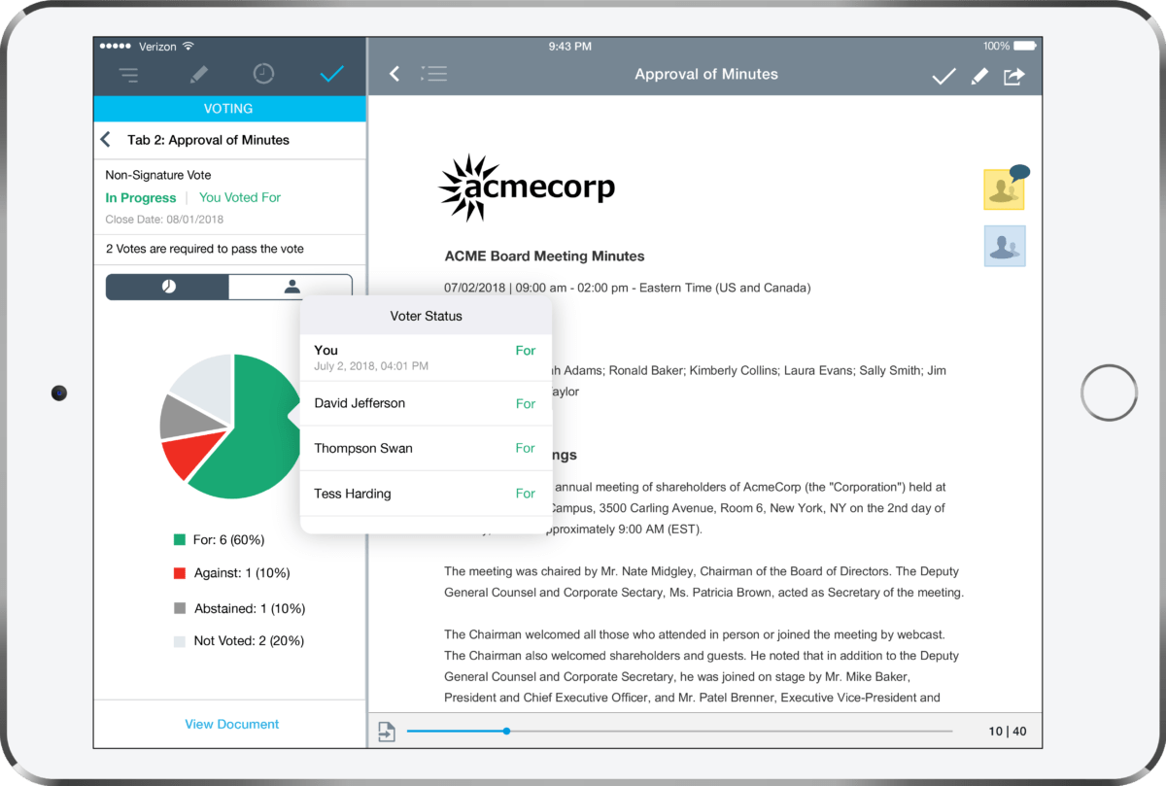Click the VOTING banner
The image size is (1166, 786).
click(x=229, y=109)
